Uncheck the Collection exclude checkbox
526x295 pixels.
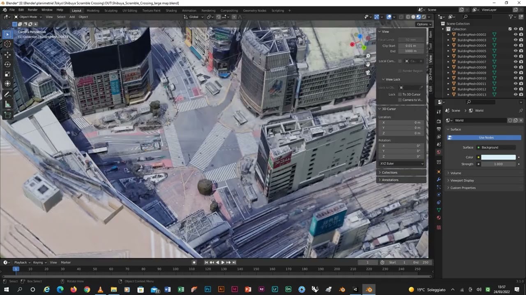510,29
